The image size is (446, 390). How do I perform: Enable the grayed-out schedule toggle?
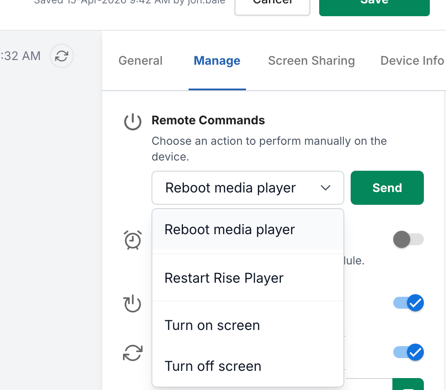(x=408, y=239)
